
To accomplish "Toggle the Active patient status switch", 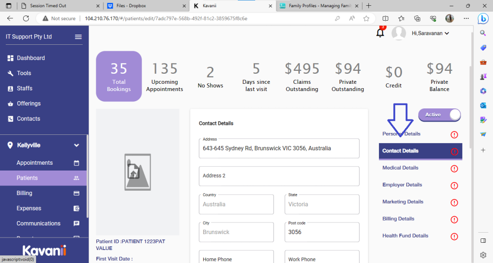I will pyautogui.click(x=440, y=115).
